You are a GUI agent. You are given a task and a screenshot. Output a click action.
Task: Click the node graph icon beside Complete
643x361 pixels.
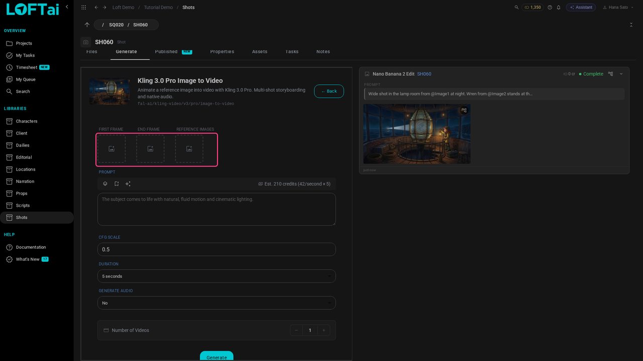click(610, 74)
